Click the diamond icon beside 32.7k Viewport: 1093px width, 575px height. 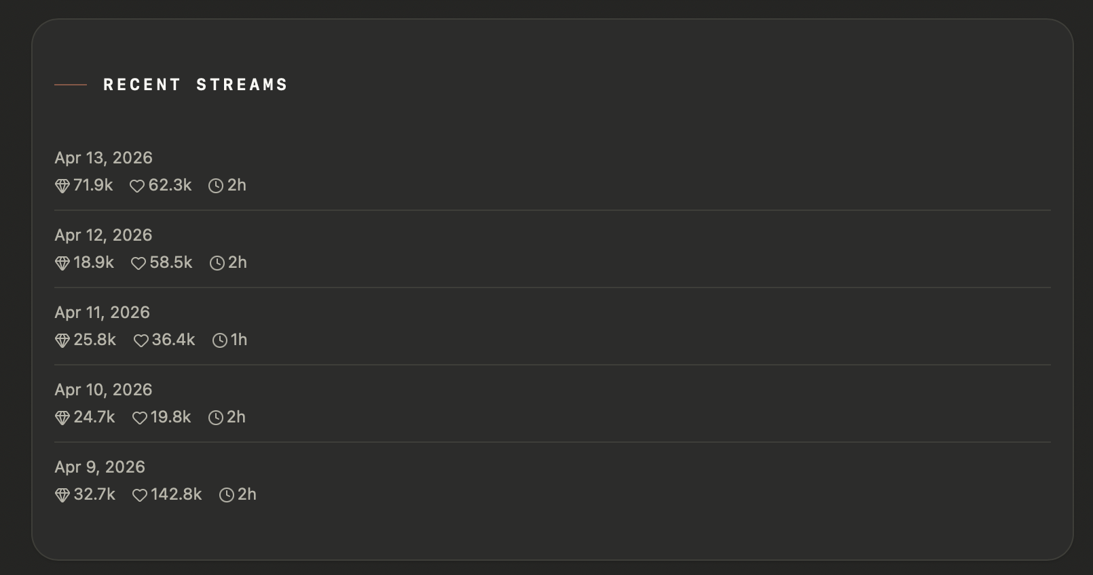tap(62, 495)
